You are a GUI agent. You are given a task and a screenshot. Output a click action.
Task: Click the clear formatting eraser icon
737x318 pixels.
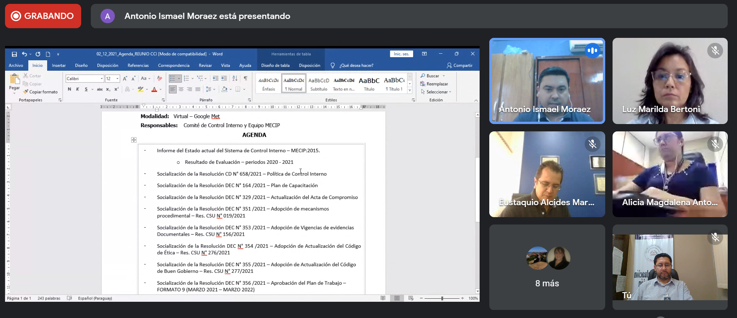[160, 78]
